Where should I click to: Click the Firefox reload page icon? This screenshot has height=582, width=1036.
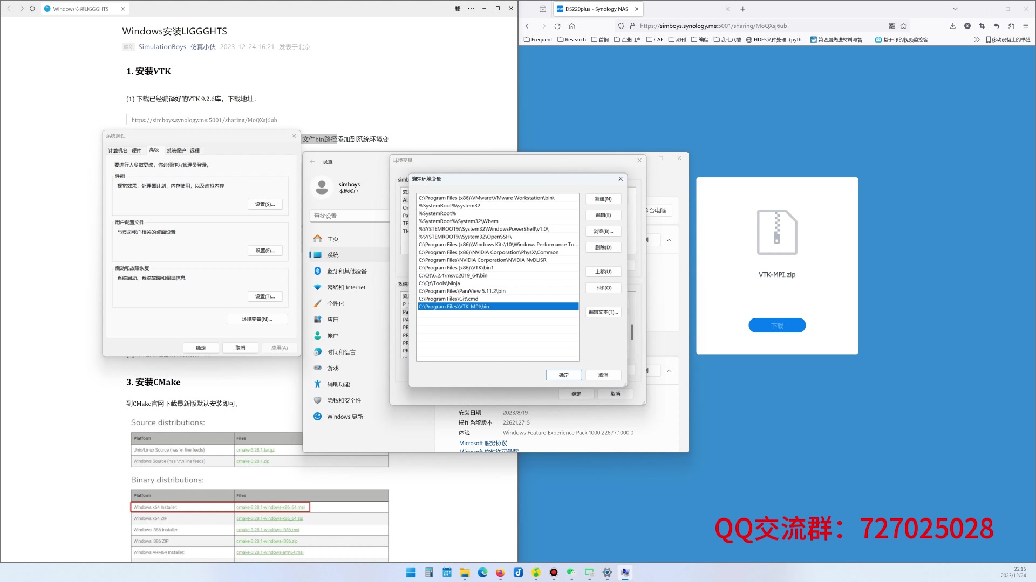pos(557,26)
